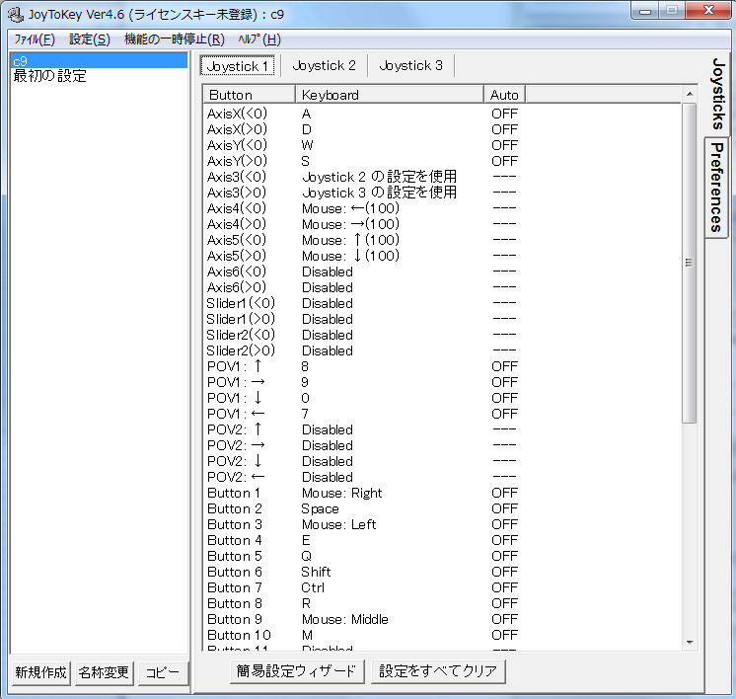The width and height of the screenshot is (736, 699).
Task: Select the Button 5 row
Action: [443, 556]
